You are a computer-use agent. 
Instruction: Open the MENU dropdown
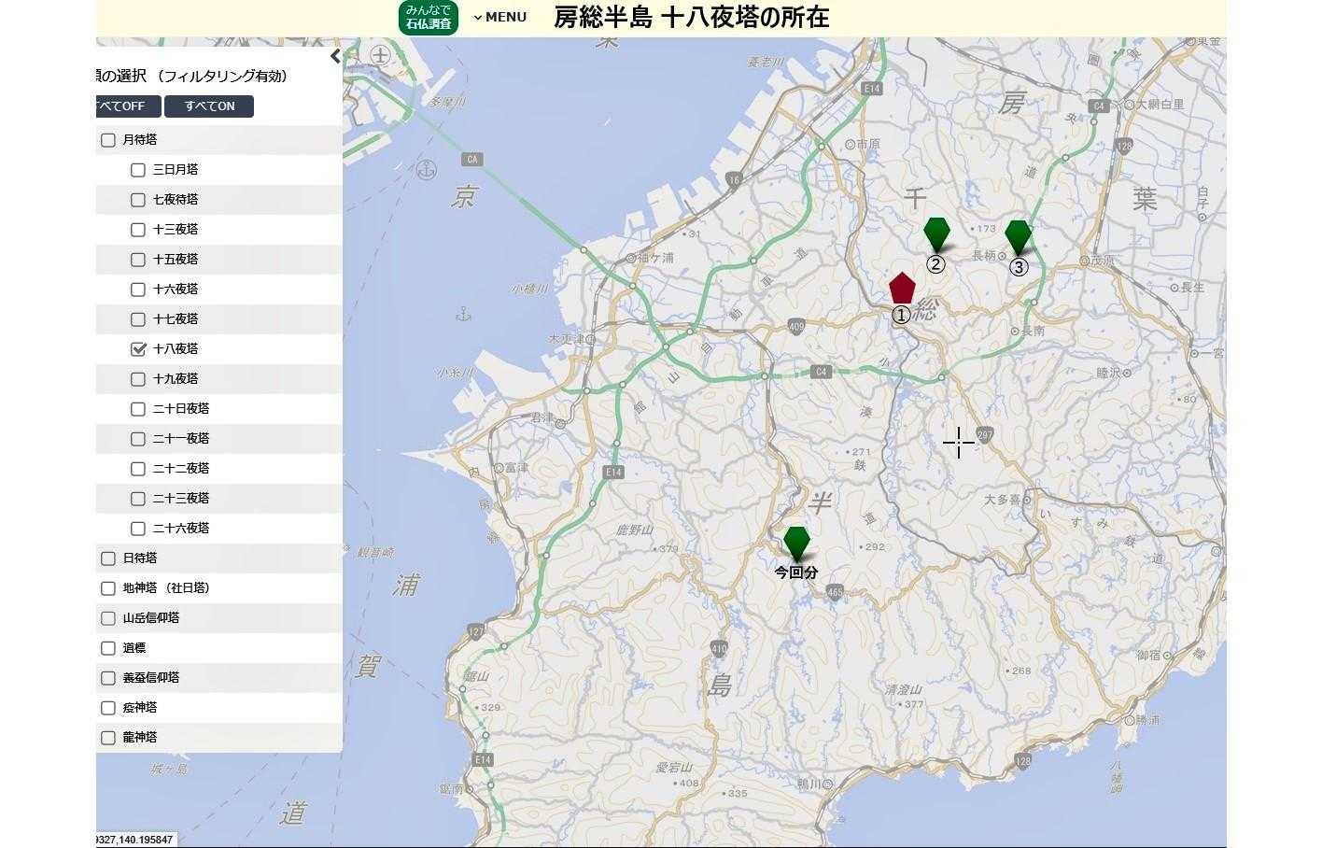pos(500,17)
